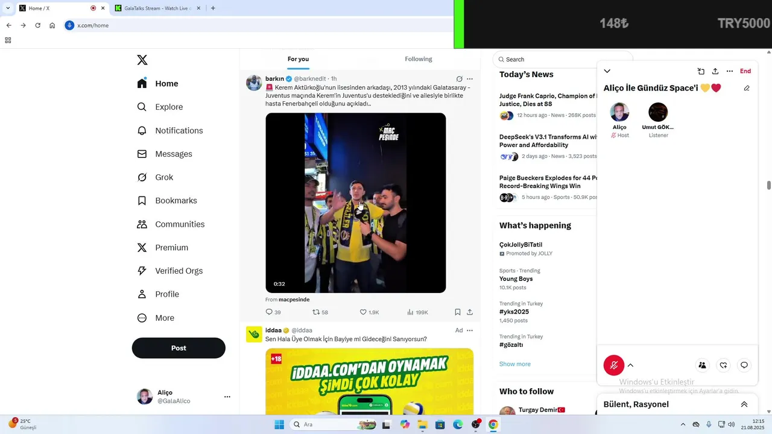
Task: Open barkın's profile avatar on the post
Action: tap(254, 83)
